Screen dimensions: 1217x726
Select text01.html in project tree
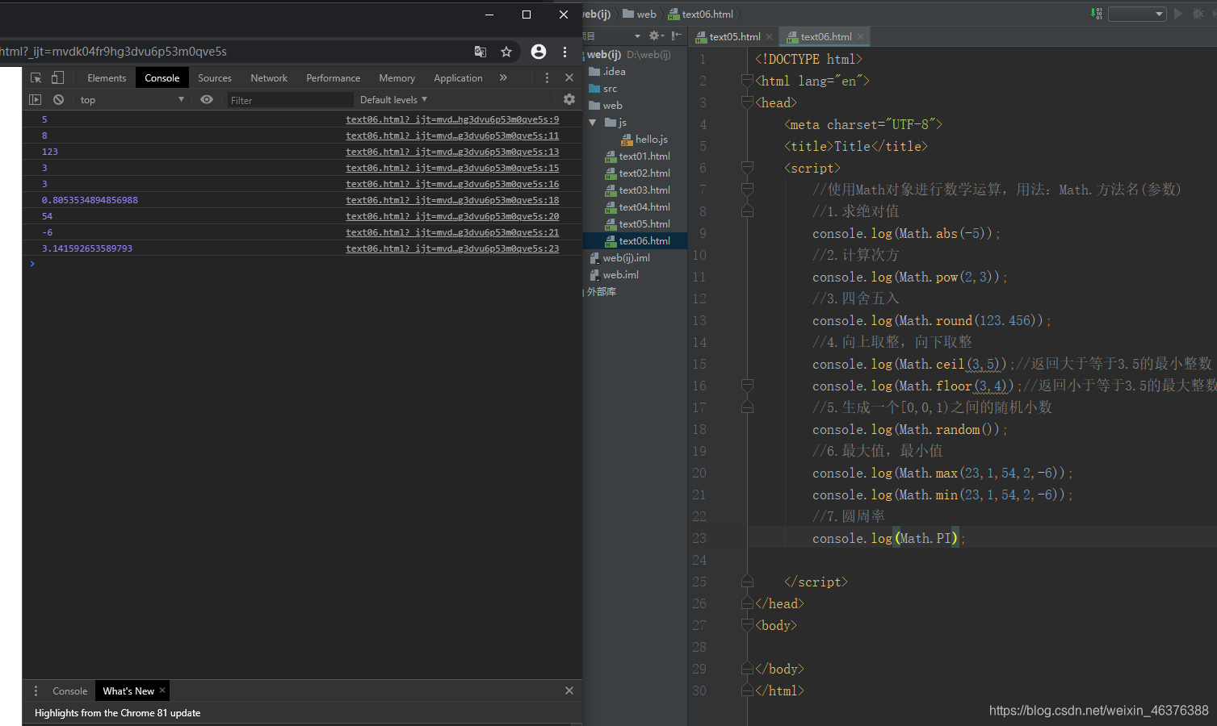click(x=638, y=156)
